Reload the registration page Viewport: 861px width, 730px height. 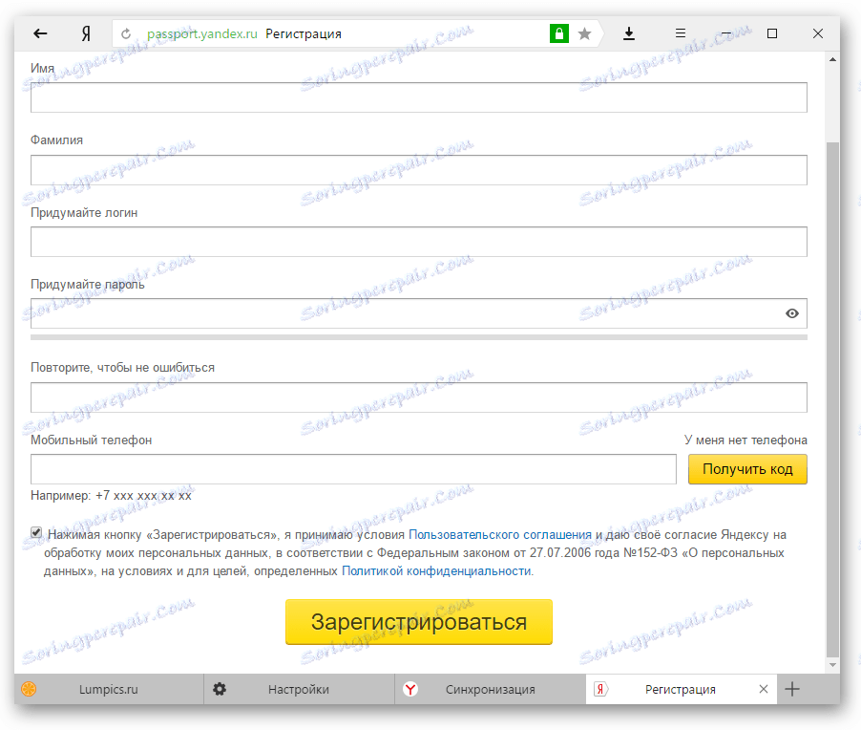(125, 32)
